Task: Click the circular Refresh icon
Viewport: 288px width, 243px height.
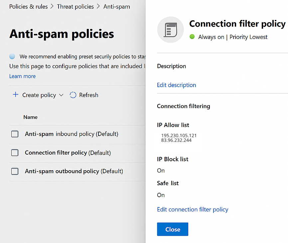Action: click(x=73, y=95)
